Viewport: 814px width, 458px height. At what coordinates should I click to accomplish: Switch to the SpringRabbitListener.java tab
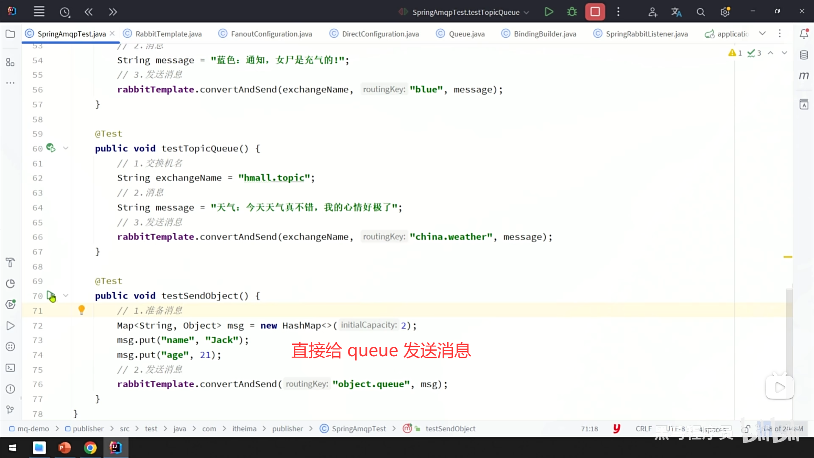point(646,34)
